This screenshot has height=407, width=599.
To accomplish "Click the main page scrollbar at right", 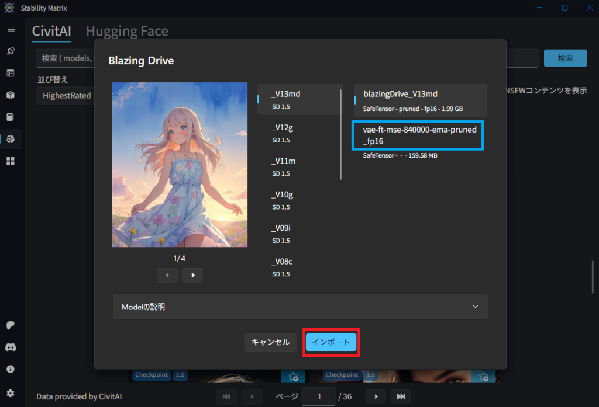I will pyautogui.click(x=593, y=277).
